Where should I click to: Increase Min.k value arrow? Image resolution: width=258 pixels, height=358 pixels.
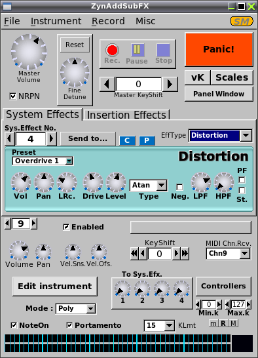[x=219, y=304]
